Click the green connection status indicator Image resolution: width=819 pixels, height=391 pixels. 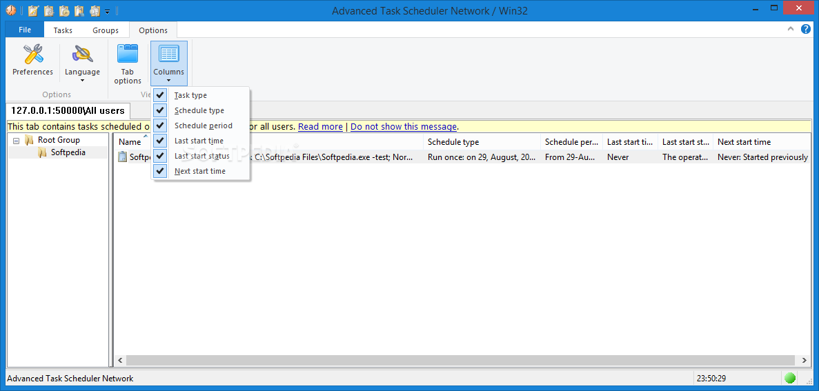790,378
